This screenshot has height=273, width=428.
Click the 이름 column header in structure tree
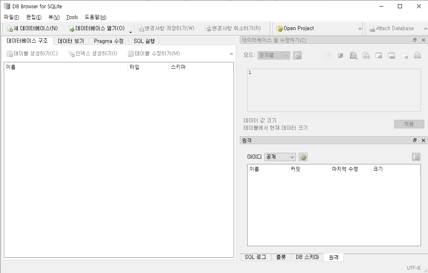(66, 67)
